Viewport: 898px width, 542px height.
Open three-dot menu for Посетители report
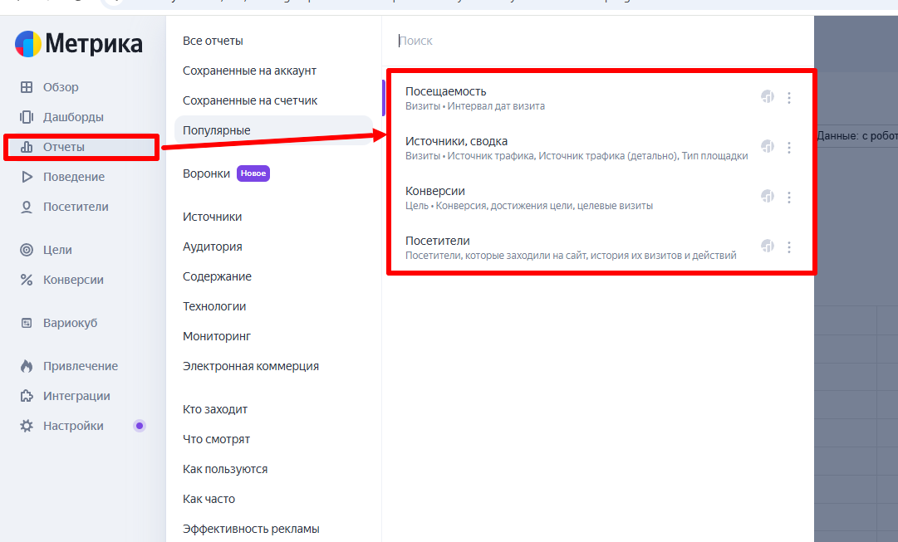point(789,247)
